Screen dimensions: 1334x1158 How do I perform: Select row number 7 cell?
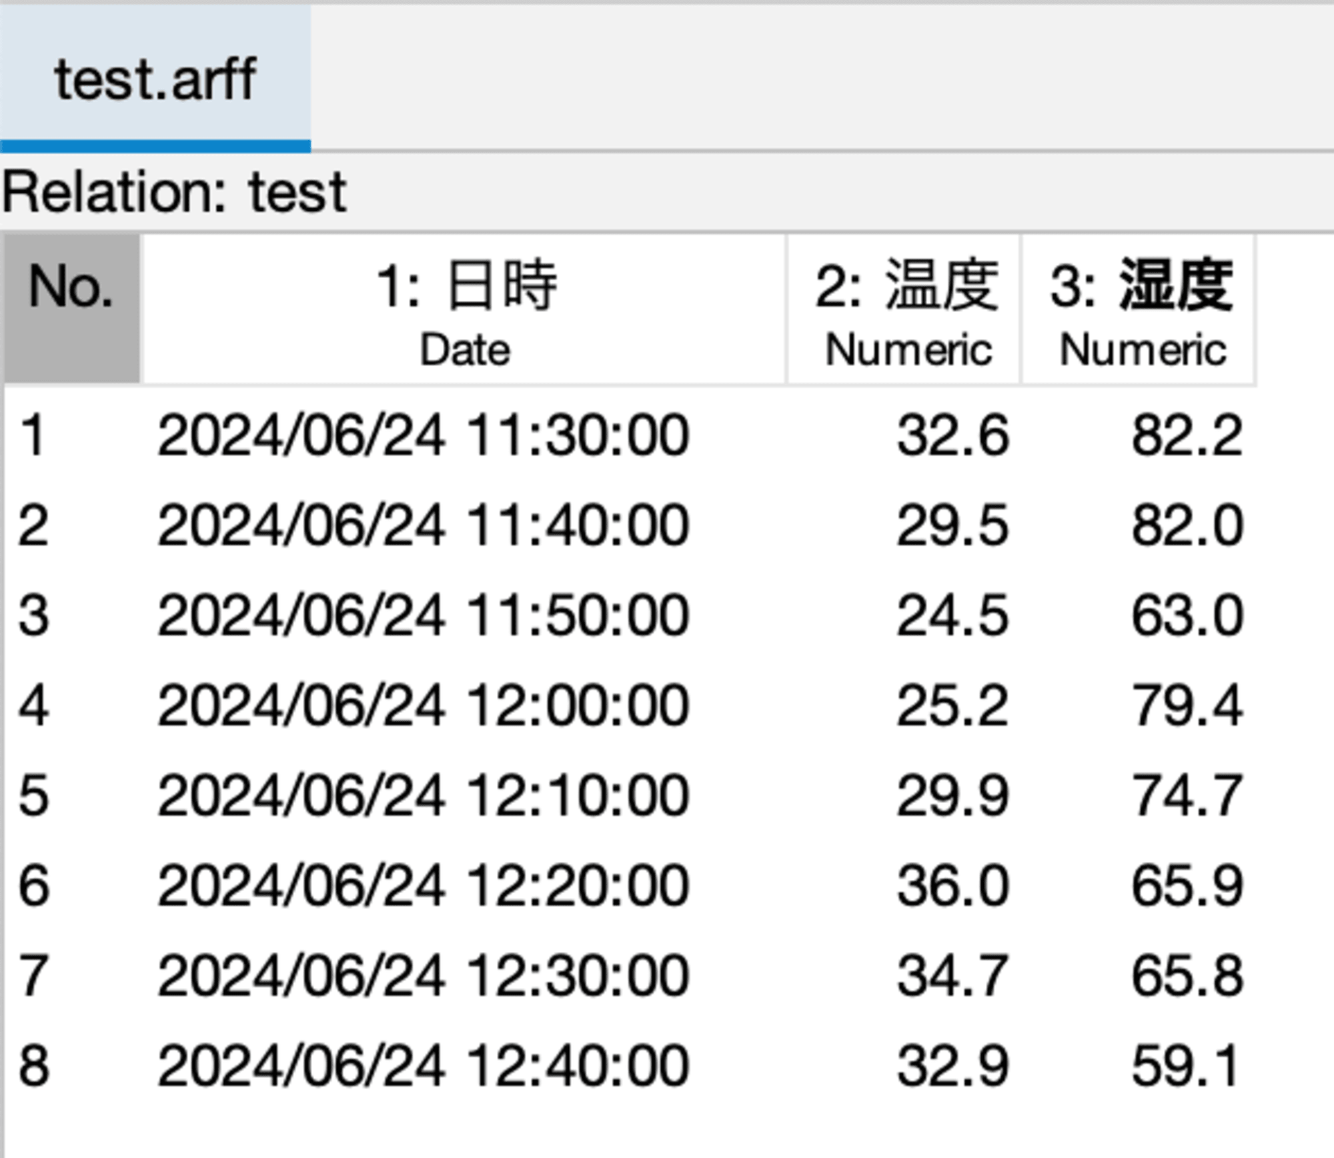pos(73,975)
